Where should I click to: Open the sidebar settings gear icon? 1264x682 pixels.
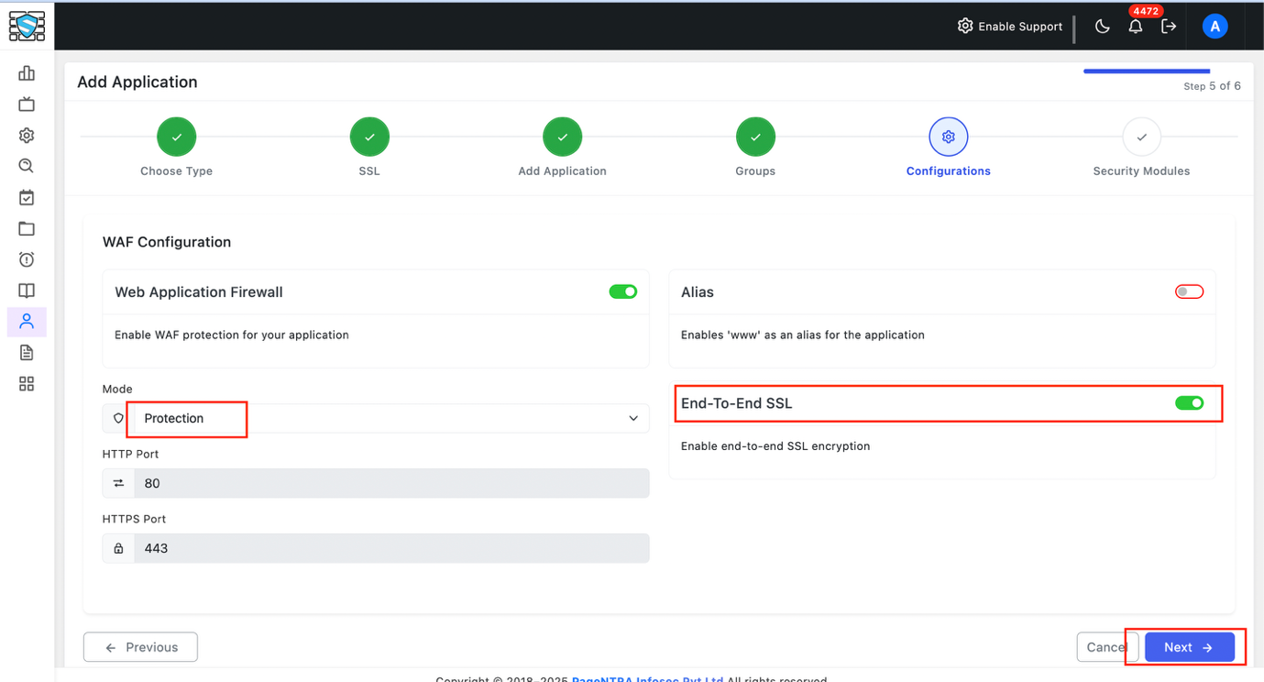[x=26, y=135]
